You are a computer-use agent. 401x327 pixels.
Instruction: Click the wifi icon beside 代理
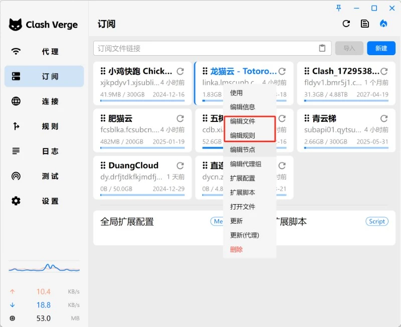coord(16,51)
